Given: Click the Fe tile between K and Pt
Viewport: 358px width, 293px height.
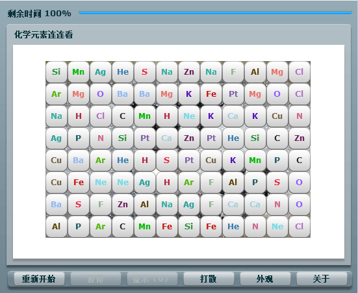Looking at the screenshot, I should (211, 94).
